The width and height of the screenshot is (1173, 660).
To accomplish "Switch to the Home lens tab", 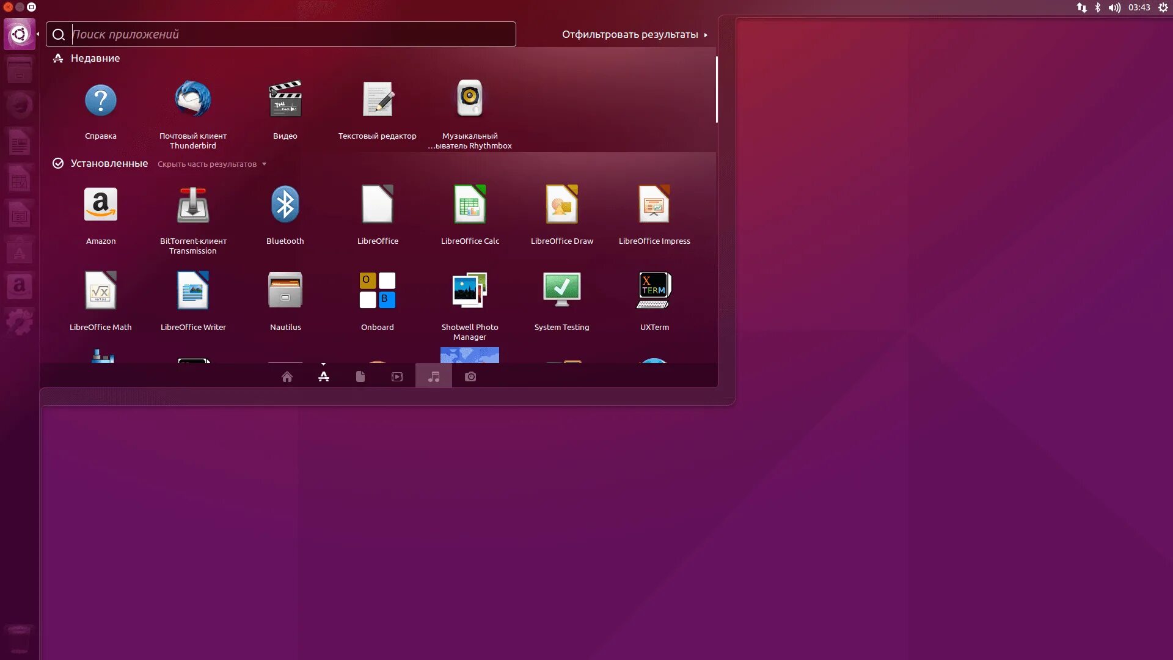I will pos(287,376).
